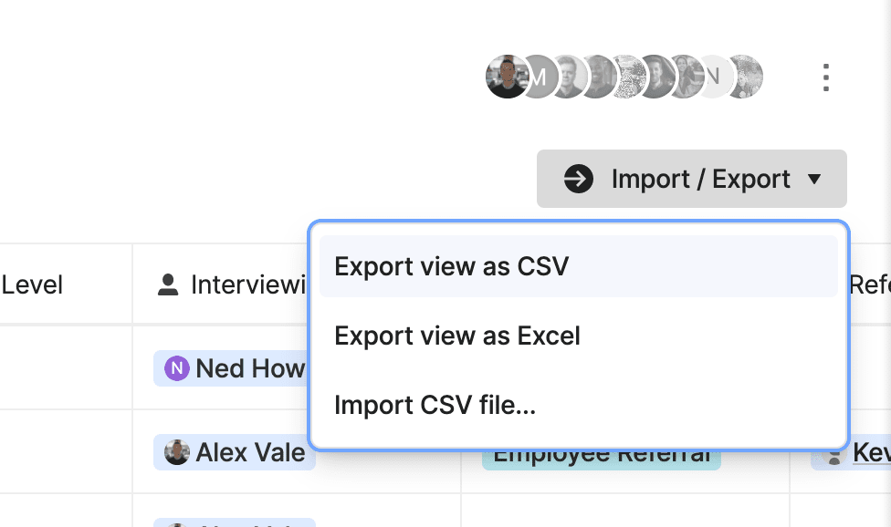891x527 pixels.
Task: Expand the Import / Export dropdown arrow
Action: click(x=814, y=180)
